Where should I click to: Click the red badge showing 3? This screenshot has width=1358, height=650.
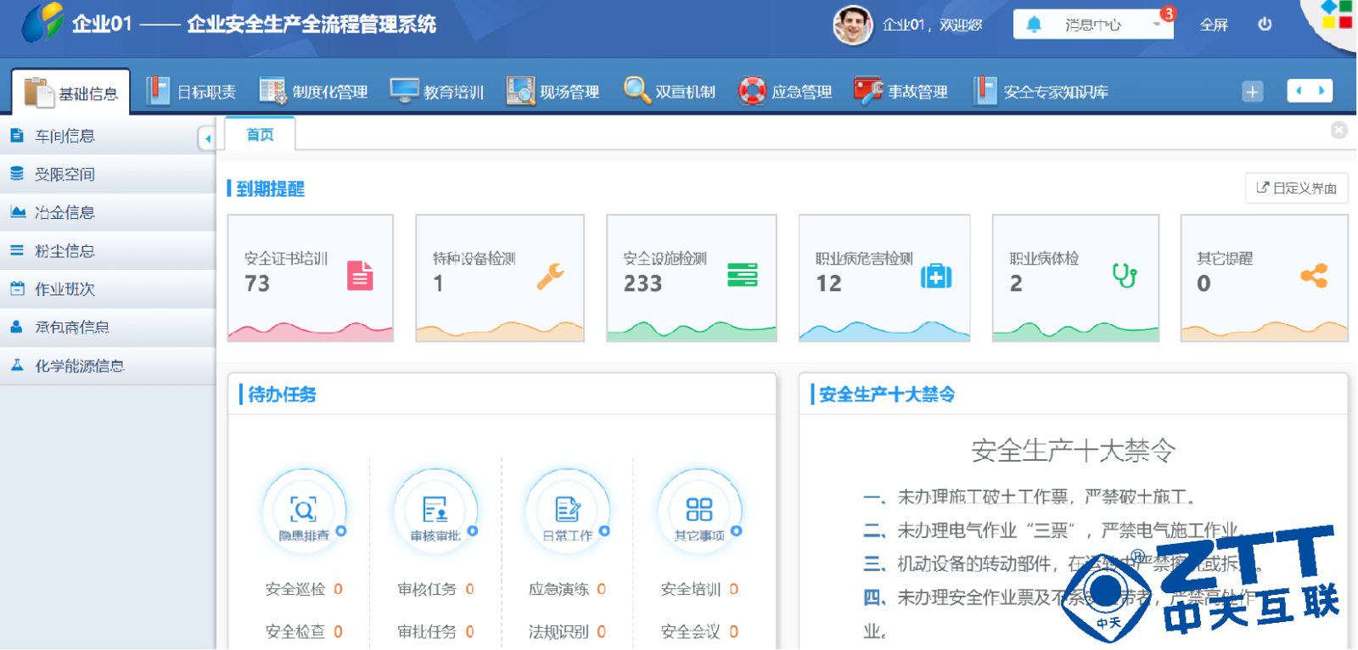coord(1168,14)
